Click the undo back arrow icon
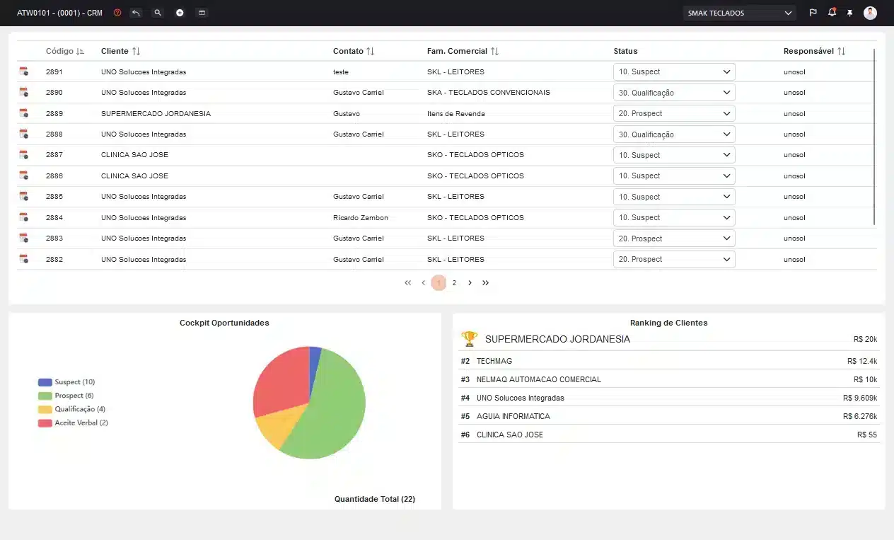Image resolution: width=894 pixels, height=540 pixels. tap(136, 13)
